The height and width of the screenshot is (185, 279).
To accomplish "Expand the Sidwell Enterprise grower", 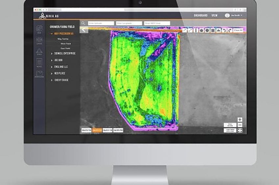I will (x=51, y=53).
